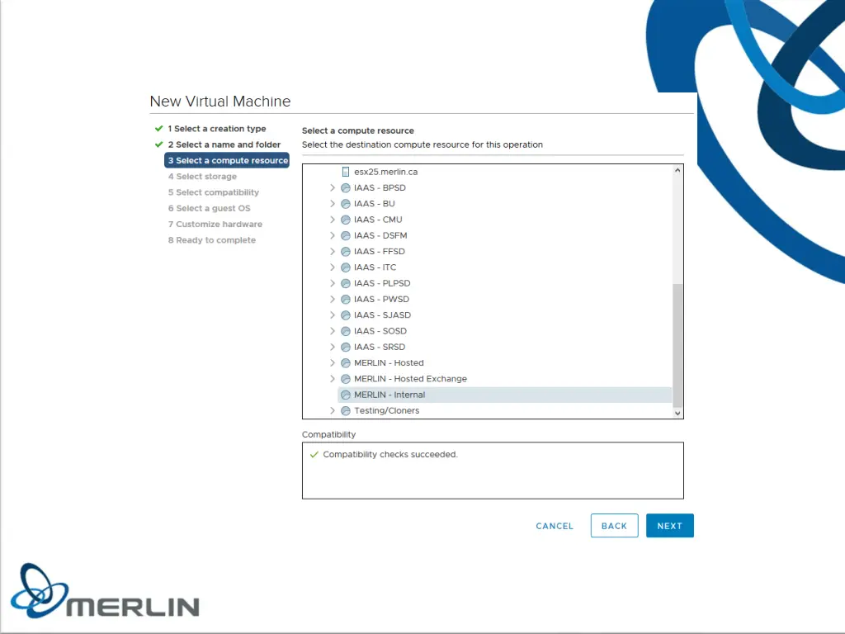The height and width of the screenshot is (634, 845).
Task: Expand the IAAS - CMU tree node
Action: (x=333, y=220)
